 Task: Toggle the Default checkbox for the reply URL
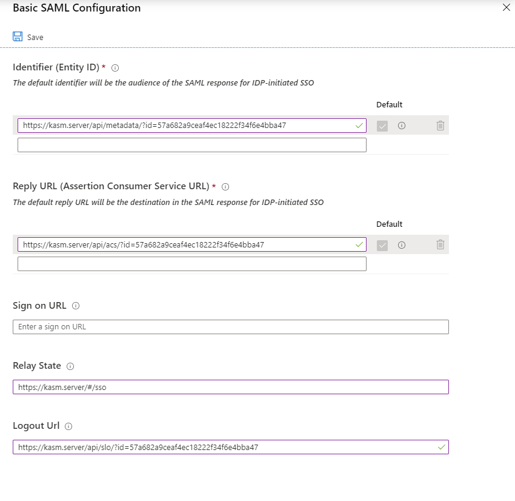[382, 244]
